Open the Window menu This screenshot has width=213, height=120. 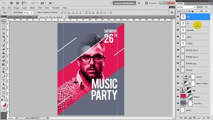point(56,8)
